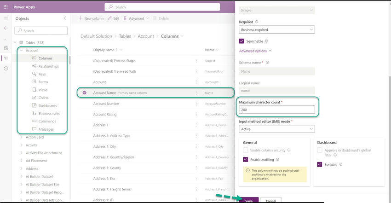
Task: Open more options for Account row
Action: pos(196,82)
